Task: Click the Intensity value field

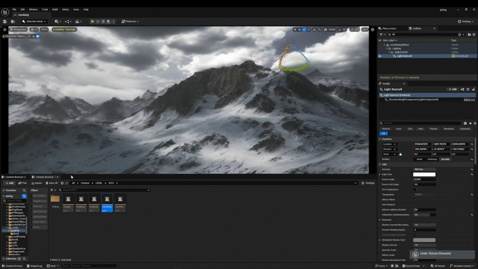Action: pyautogui.click(x=425, y=169)
